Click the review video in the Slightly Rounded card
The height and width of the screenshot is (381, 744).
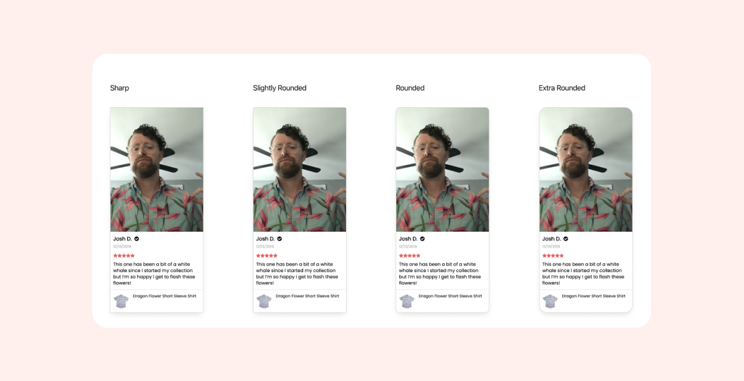299,170
